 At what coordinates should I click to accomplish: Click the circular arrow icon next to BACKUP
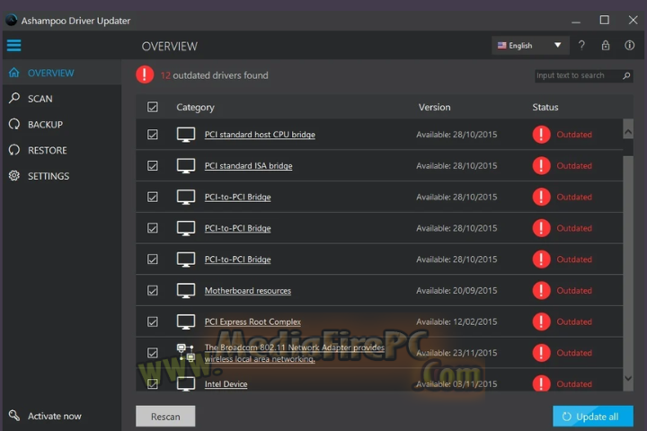click(x=14, y=124)
